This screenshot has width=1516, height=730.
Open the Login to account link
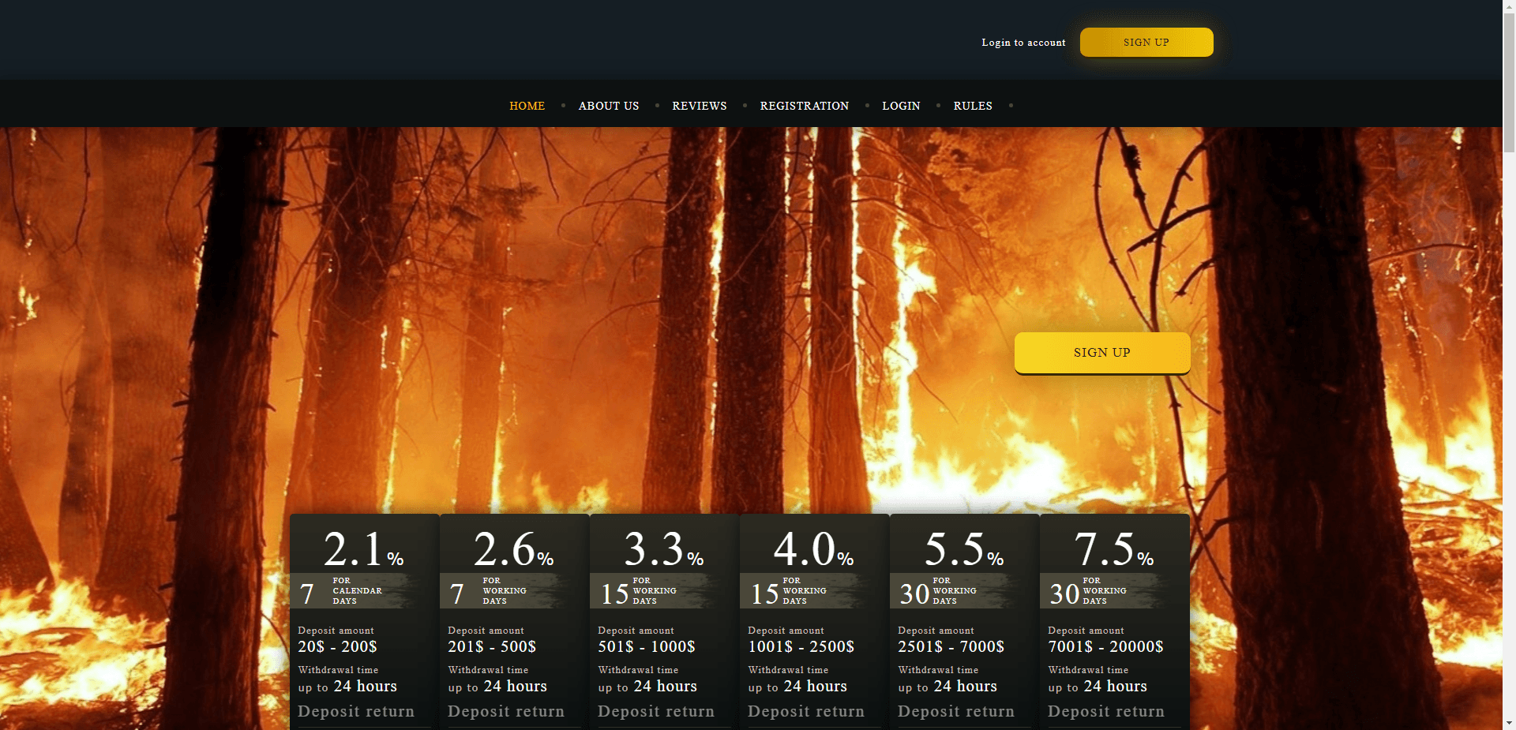(x=1023, y=43)
